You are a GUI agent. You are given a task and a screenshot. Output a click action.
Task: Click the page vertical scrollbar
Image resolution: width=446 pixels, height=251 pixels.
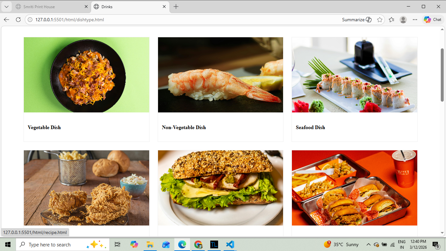(442, 75)
